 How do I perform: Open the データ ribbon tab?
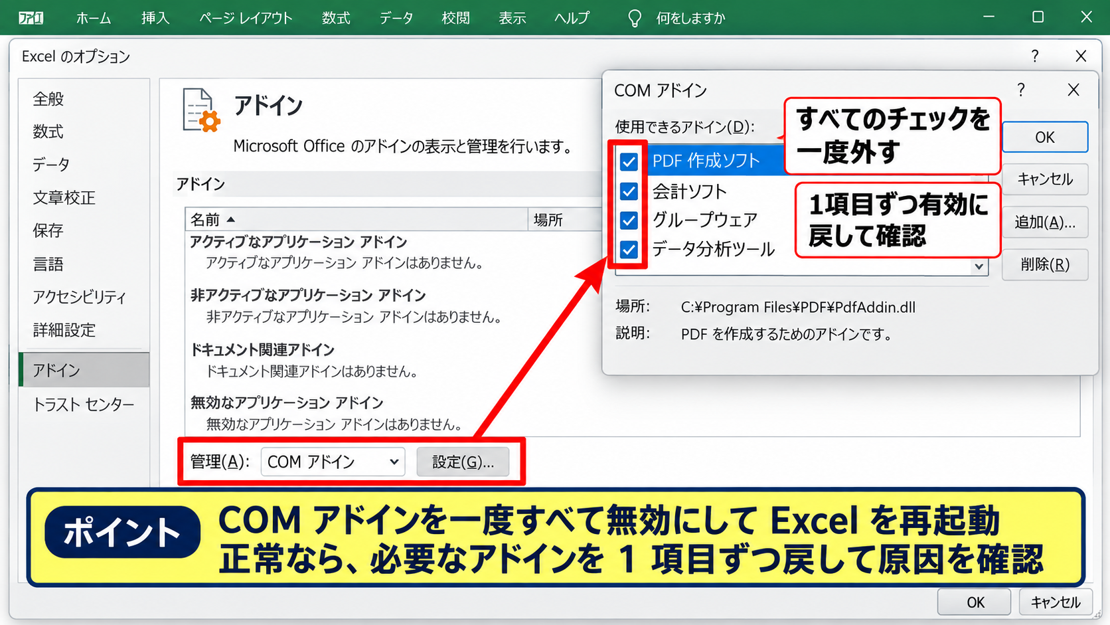coord(396,18)
